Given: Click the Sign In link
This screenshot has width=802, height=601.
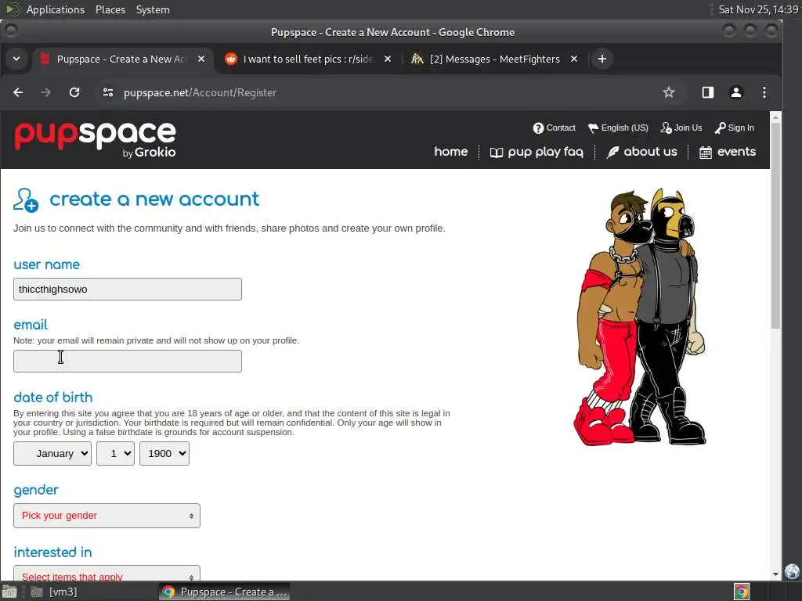Looking at the screenshot, I should point(735,128).
